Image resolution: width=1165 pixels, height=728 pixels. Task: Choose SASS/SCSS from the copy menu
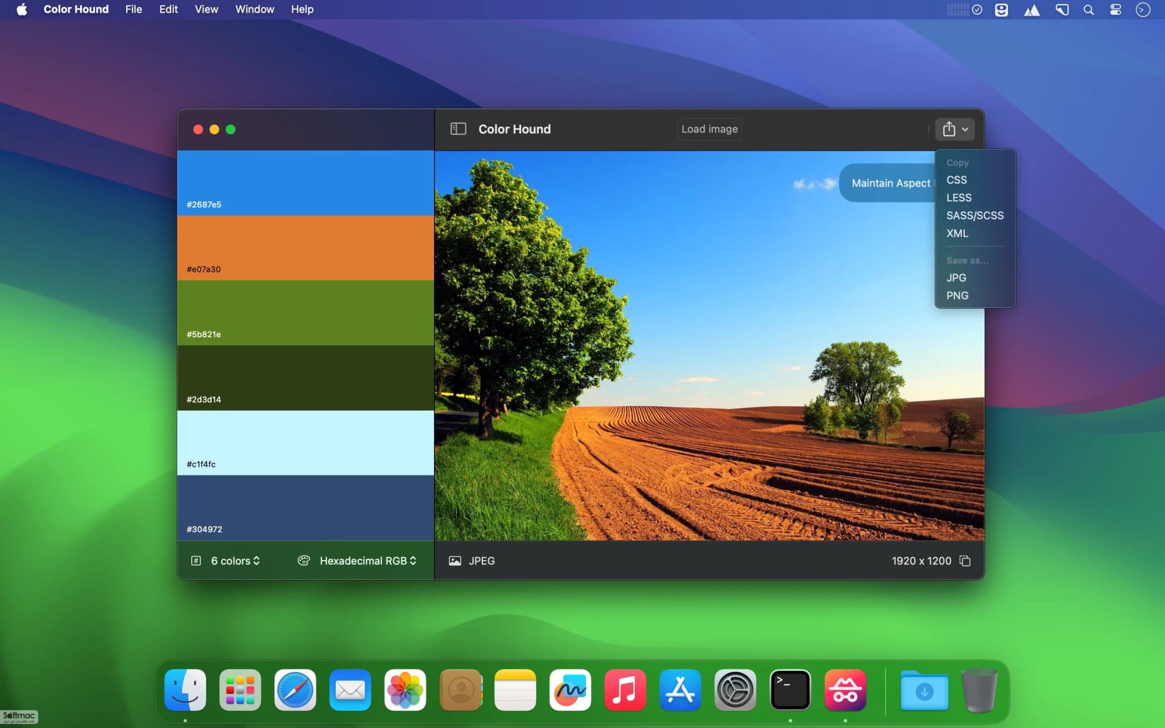975,216
